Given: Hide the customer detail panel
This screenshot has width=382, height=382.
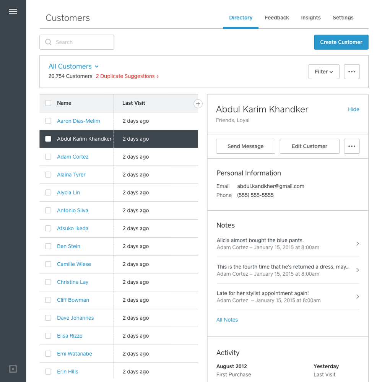Looking at the screenshot, I should click(353, 109).
